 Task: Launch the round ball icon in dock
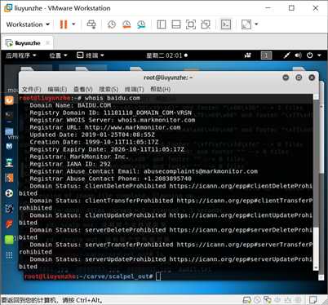click(9, 193)
